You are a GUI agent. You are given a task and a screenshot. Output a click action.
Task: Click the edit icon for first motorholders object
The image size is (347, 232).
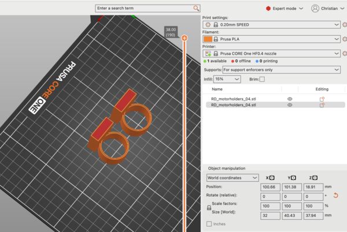point(322,99)
